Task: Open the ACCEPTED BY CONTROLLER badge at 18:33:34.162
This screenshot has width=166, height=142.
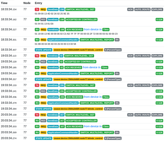Action: click(x=81, y=20)
